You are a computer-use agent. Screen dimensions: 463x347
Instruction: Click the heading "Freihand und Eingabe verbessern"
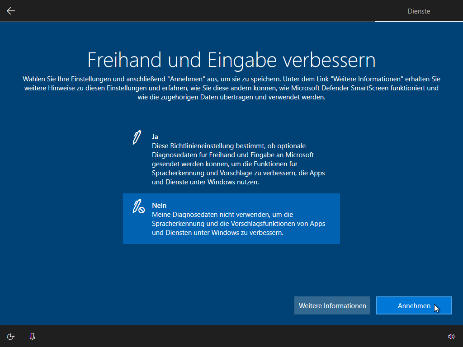coord(231,60)
